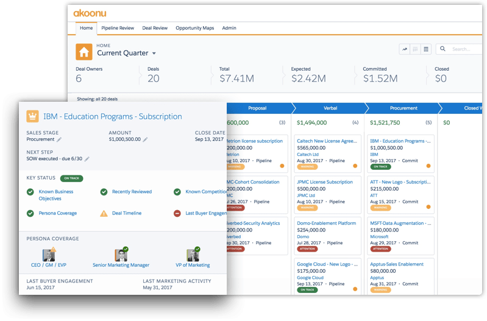The width and height of the screenshot is (487, 321).
Task: Click orange dot on Metrion license card
Action: tap(282, 166)
